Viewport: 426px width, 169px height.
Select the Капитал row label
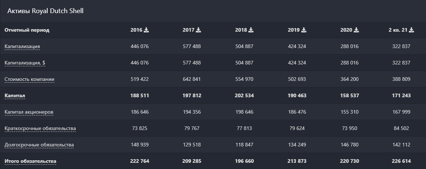tap(15, 95)
